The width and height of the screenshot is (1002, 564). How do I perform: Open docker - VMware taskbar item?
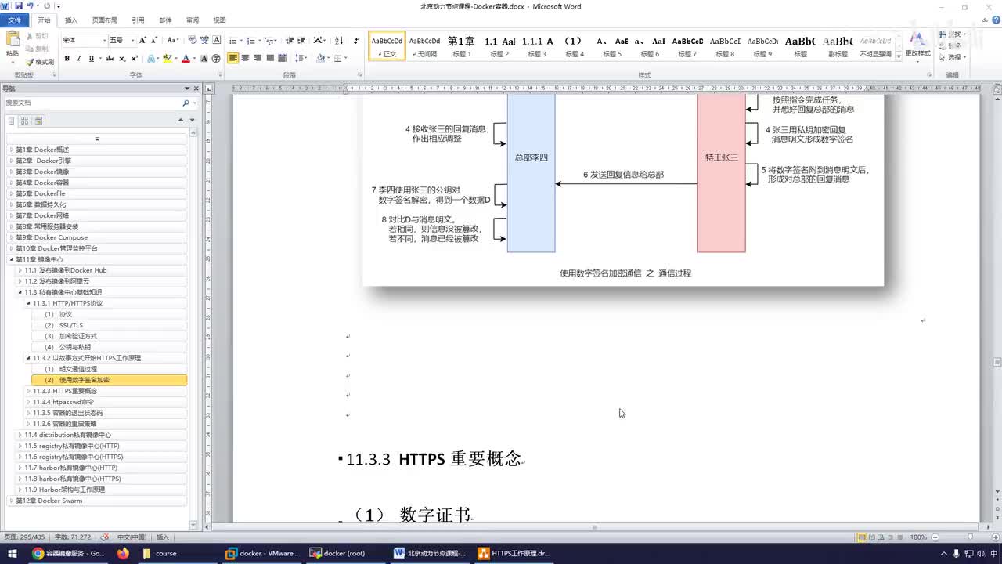pos(263,553)
